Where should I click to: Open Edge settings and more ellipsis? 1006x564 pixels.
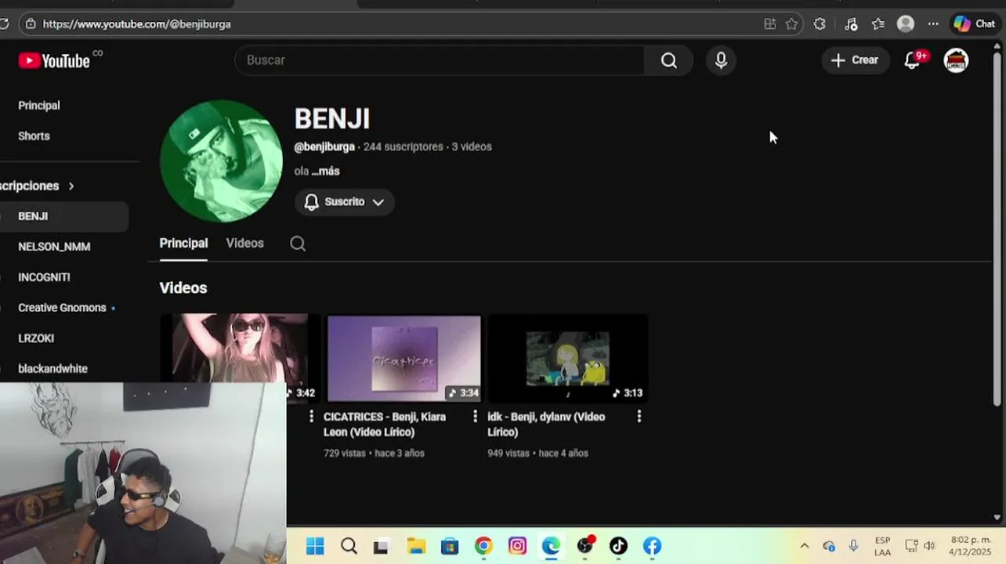tap(933, 24)
